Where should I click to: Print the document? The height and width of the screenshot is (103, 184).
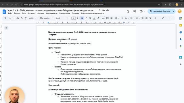click(18, 18)
